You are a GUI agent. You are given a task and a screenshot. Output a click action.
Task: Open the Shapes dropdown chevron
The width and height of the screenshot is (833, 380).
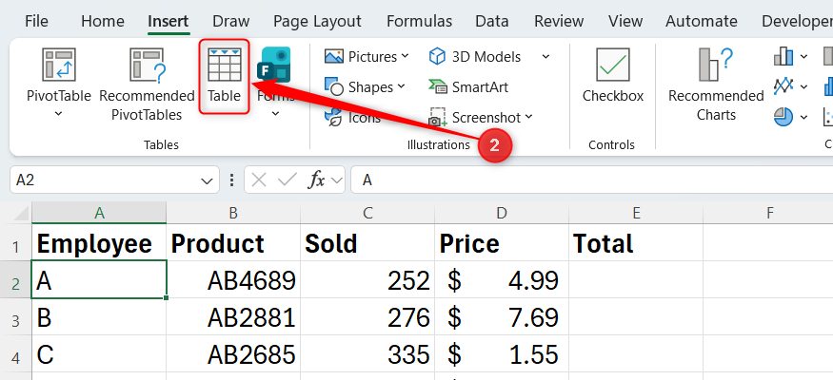tap(401, 86)
